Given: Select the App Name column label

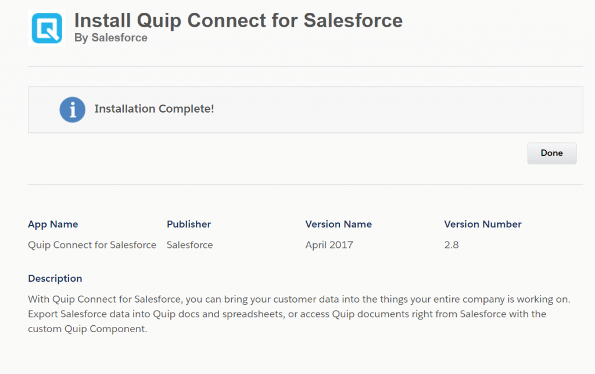Looking at the screenshot, I should pos(53,224).
